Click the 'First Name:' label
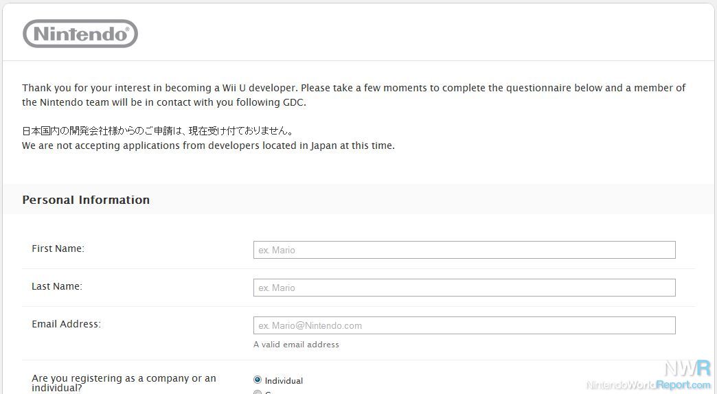717x394 pixels. tap(58, 248)
